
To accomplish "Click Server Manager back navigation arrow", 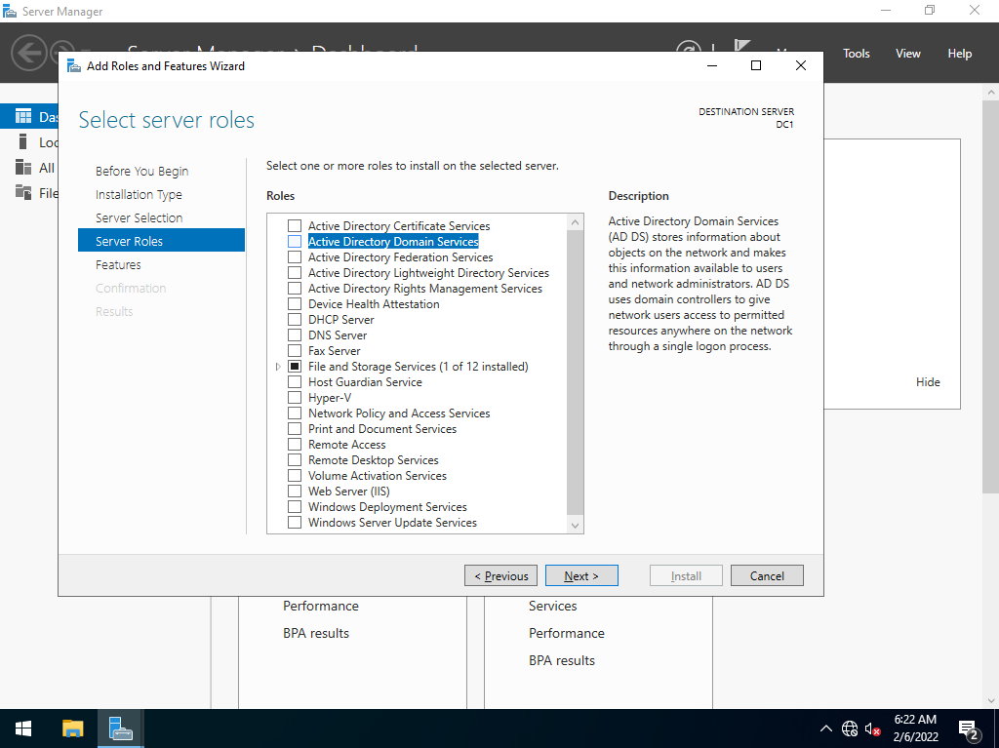I will pos(28,53).
